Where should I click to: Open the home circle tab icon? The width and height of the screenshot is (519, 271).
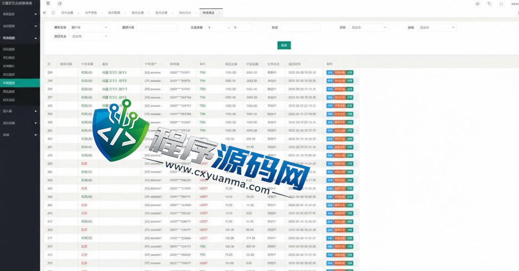(x=53, y=13)
